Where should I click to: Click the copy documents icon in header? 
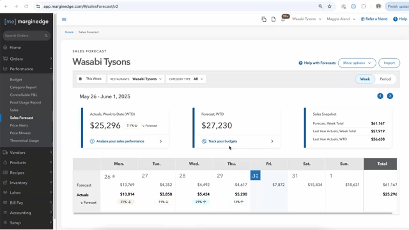coord(264,19)
